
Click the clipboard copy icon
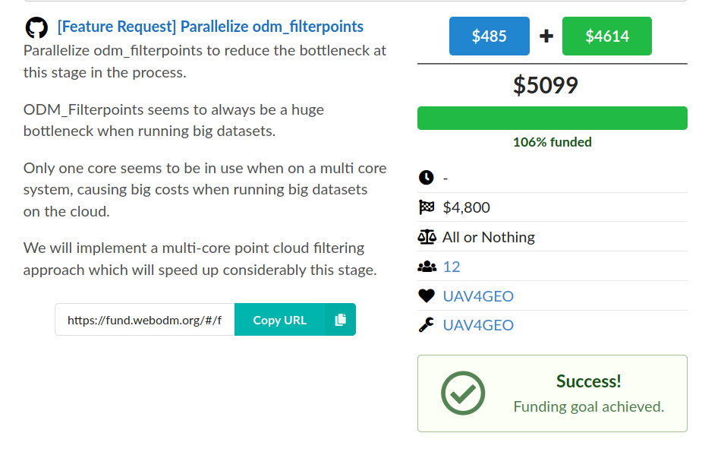point(340,320)
